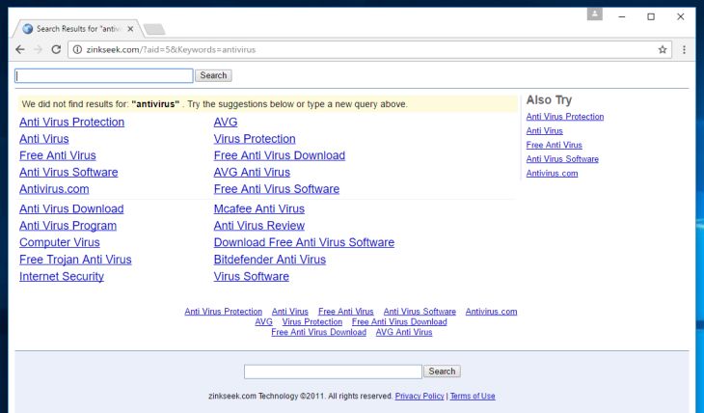Open site information icon in address bar

pos(77,49)
